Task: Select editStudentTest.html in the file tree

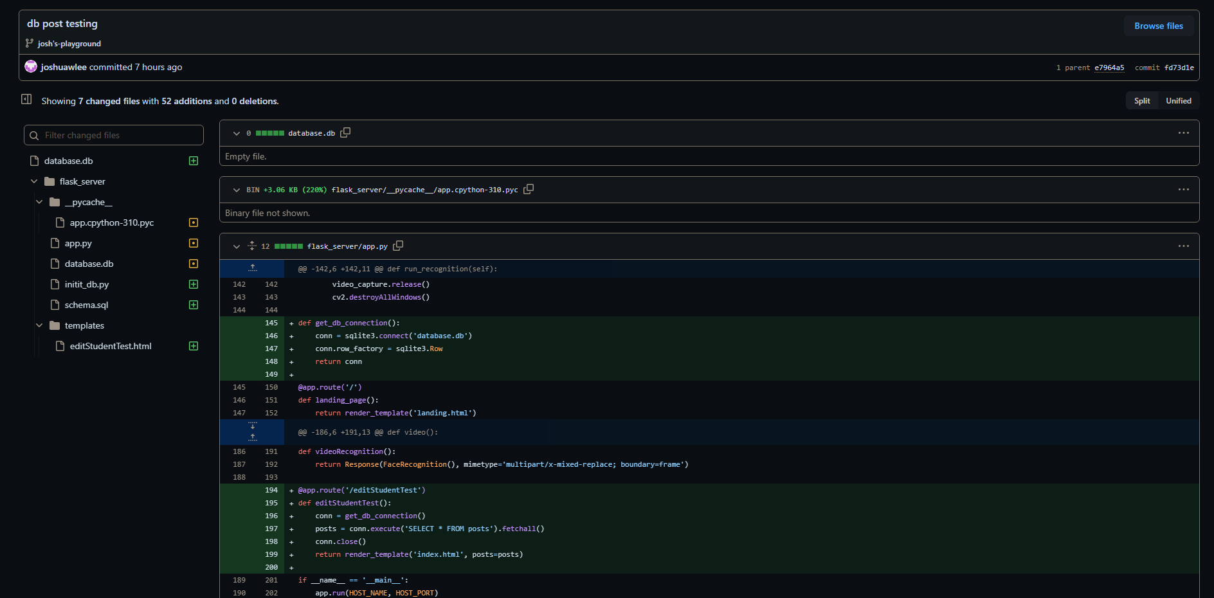Action: coord(111,346)
